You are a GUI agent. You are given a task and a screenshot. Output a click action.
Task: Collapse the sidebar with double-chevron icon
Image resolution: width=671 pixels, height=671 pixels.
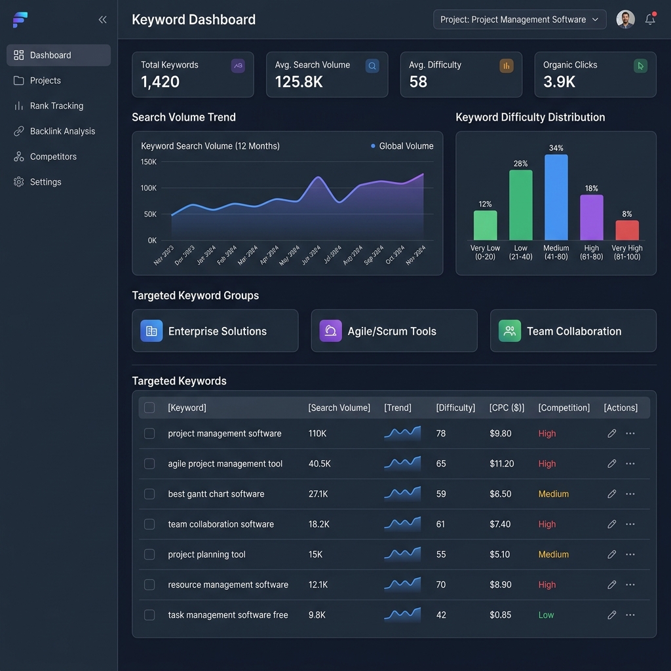pyautogui.click(x=102, y=20)
